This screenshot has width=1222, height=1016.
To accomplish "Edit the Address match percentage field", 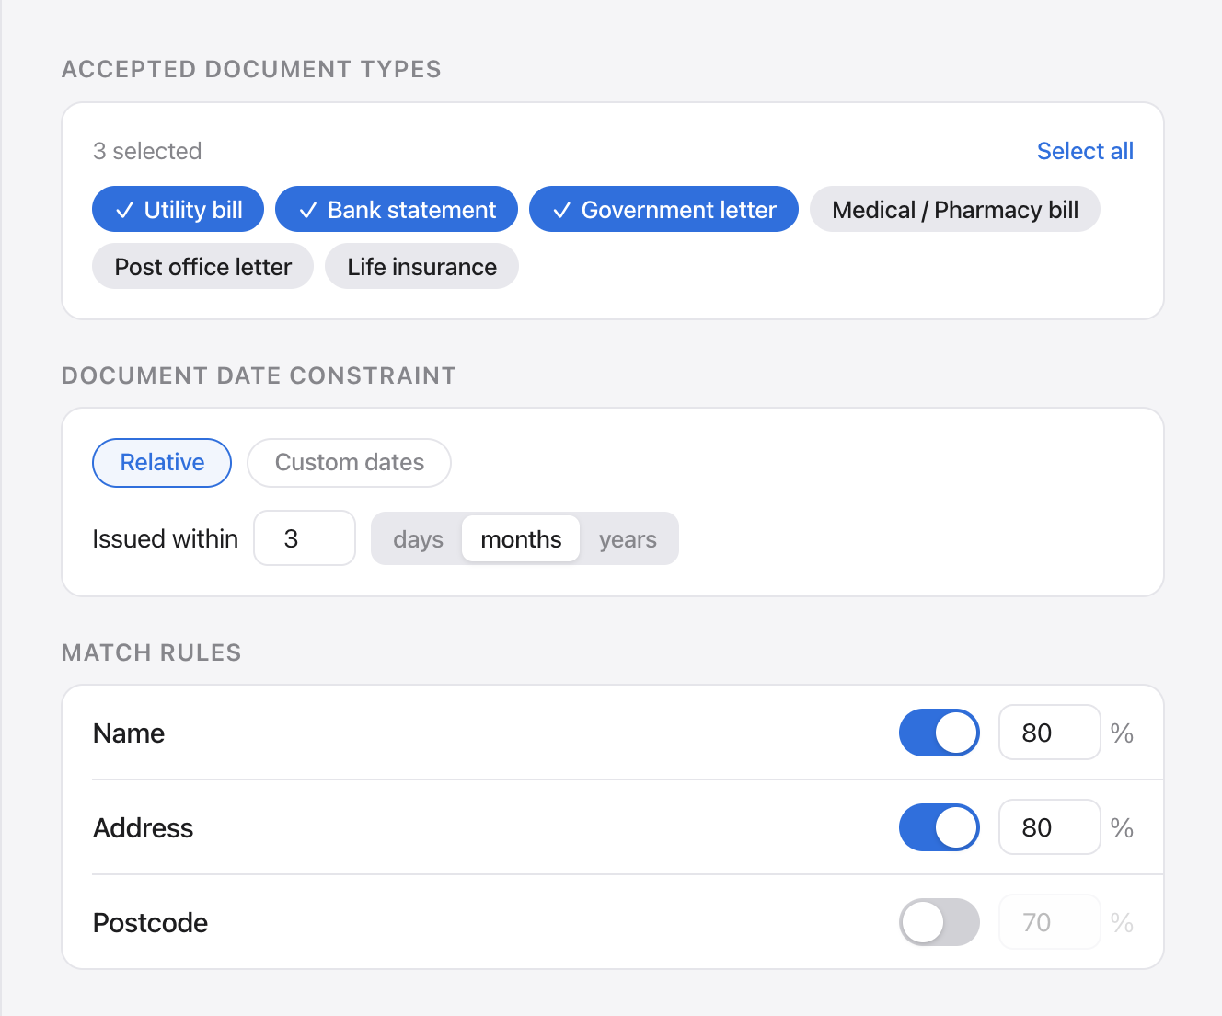I will pyautogui.click(x=1050, y=827).
